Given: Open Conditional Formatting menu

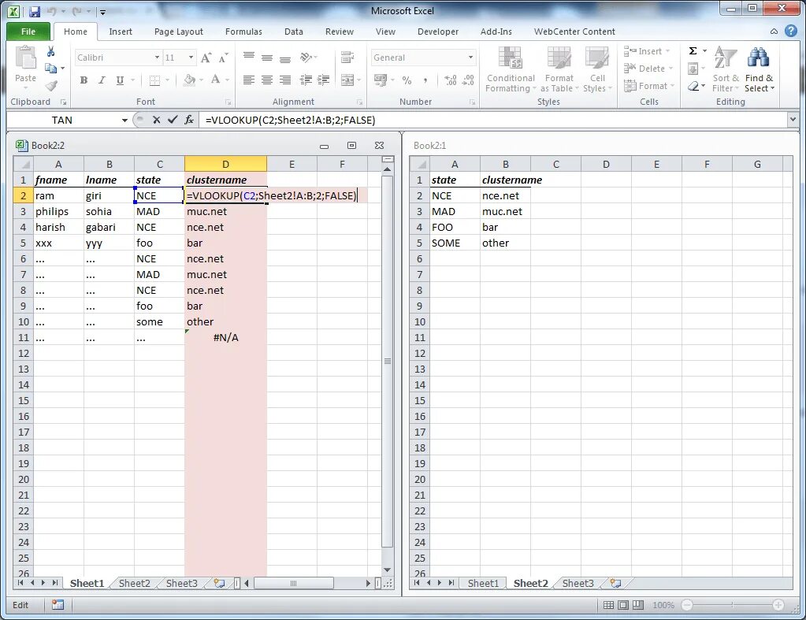Looking at the screenshot, I should coord(511,70).
